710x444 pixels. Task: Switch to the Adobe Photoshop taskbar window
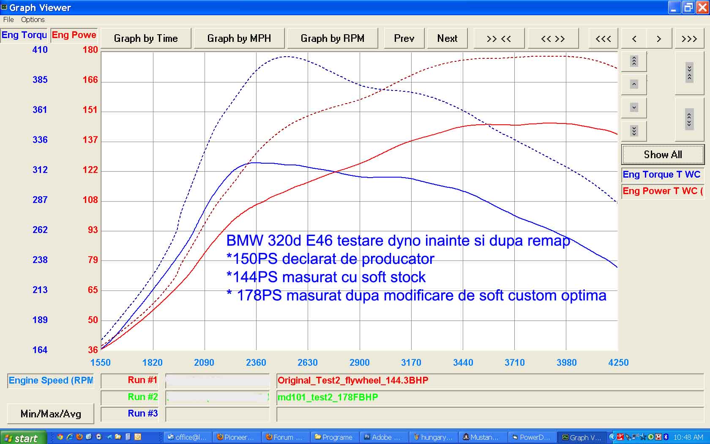pos(383,437)
